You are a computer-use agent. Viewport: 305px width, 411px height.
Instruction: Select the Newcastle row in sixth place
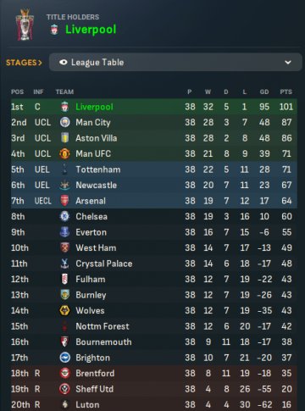coord(154,185)
